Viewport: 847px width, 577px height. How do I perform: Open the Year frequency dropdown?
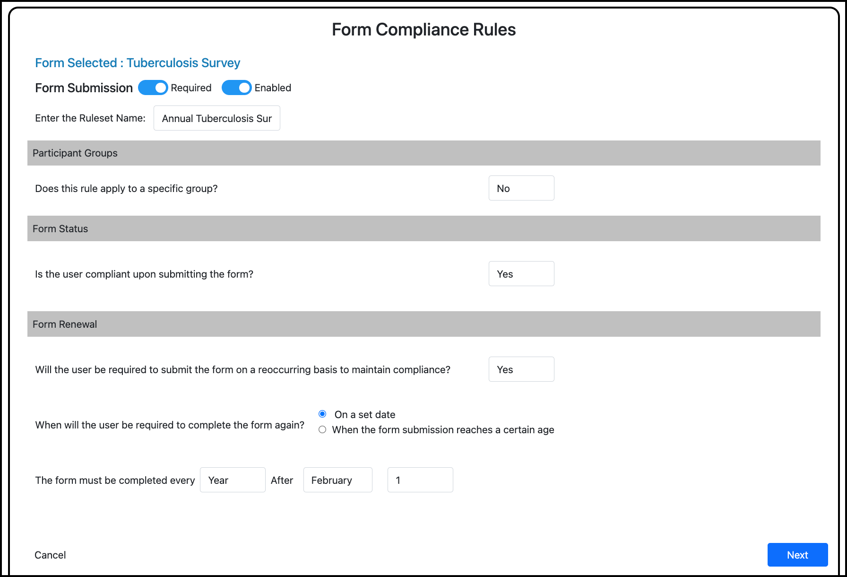coord(233,480)
